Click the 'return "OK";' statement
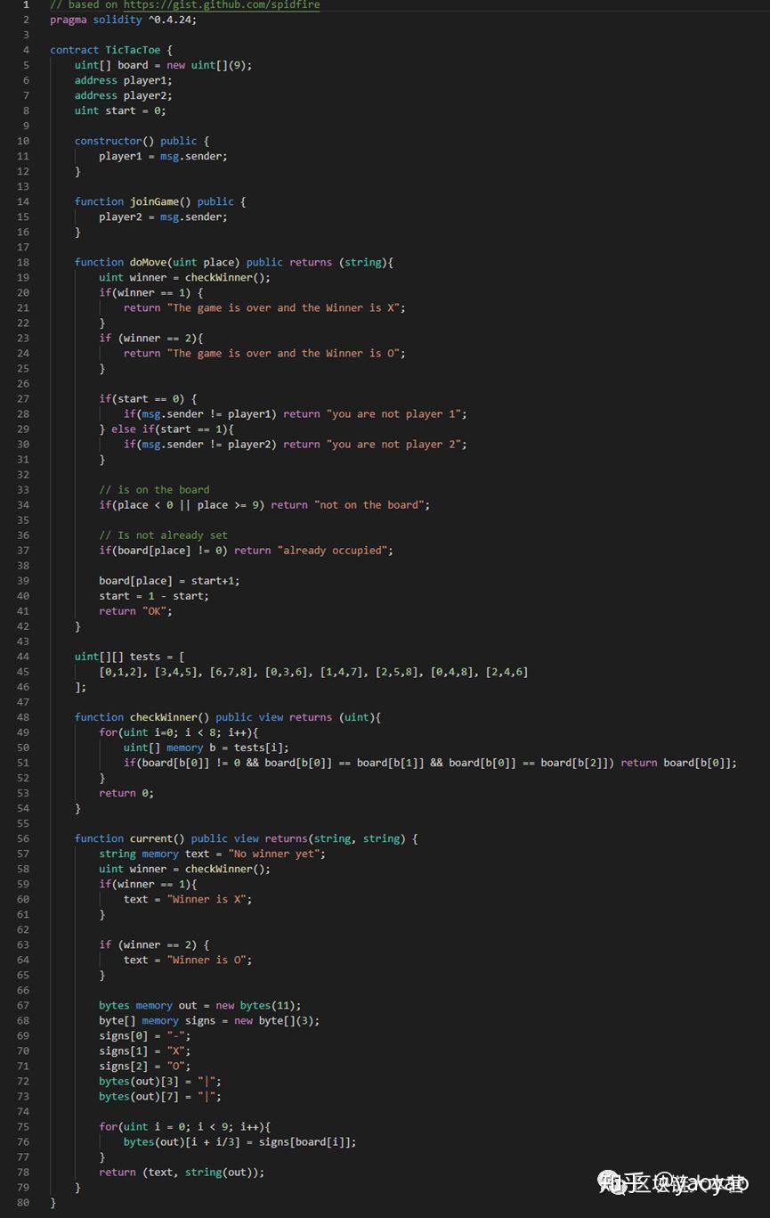This screenshot has height=1218, width=770. point(135,610)
